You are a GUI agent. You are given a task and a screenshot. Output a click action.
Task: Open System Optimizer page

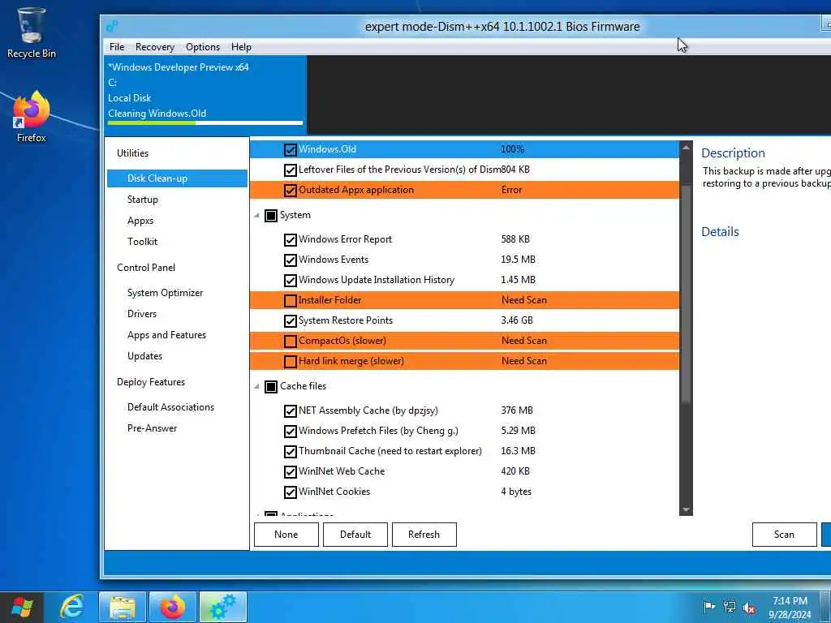(165, 292)
